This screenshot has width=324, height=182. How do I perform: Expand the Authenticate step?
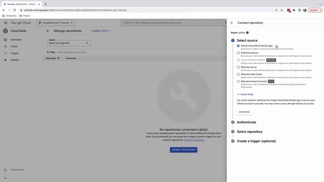[247, 122]
